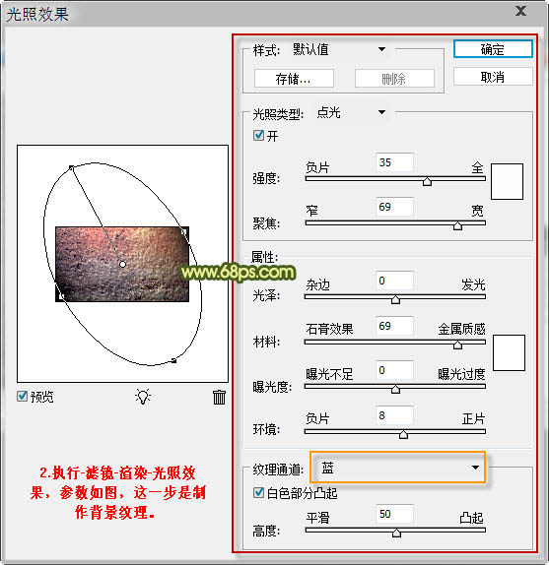Viewport: 549px width, 565px height.
Task: Click the 取消 cancel button
Action: click(493, 77)
